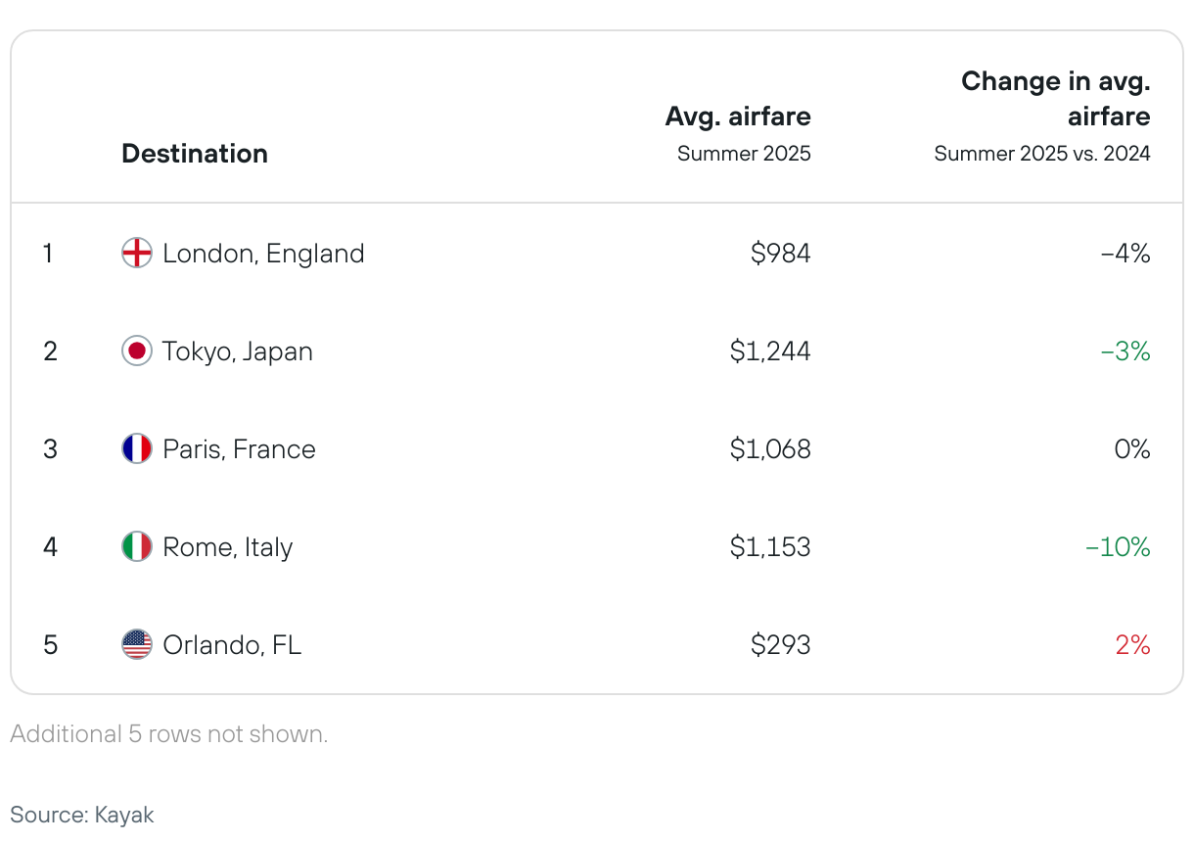Click the United States flag icon
1194x842 pixels.
pyautogui.click(x=137, y=645)
